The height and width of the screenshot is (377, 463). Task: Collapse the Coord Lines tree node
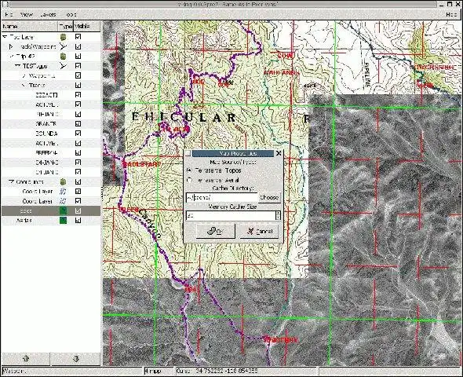point(12,181)
